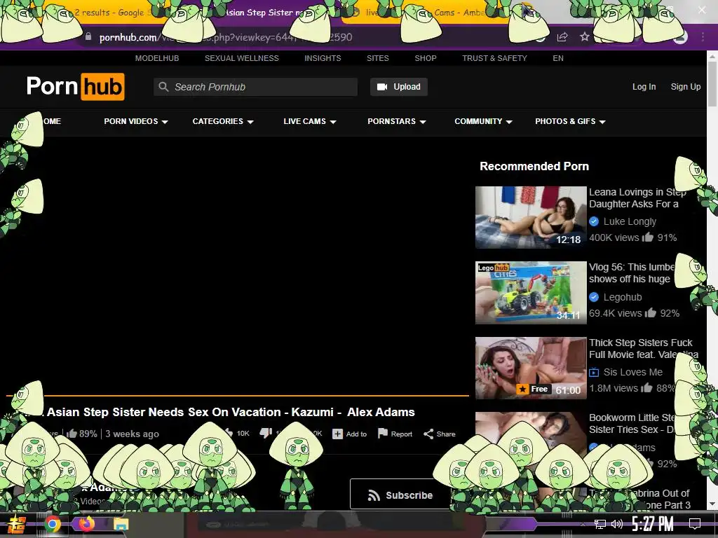The height and width of the screenshot is (538, 718).
Task: Click the thumbs down dislike icon
Action: [266, 433]
